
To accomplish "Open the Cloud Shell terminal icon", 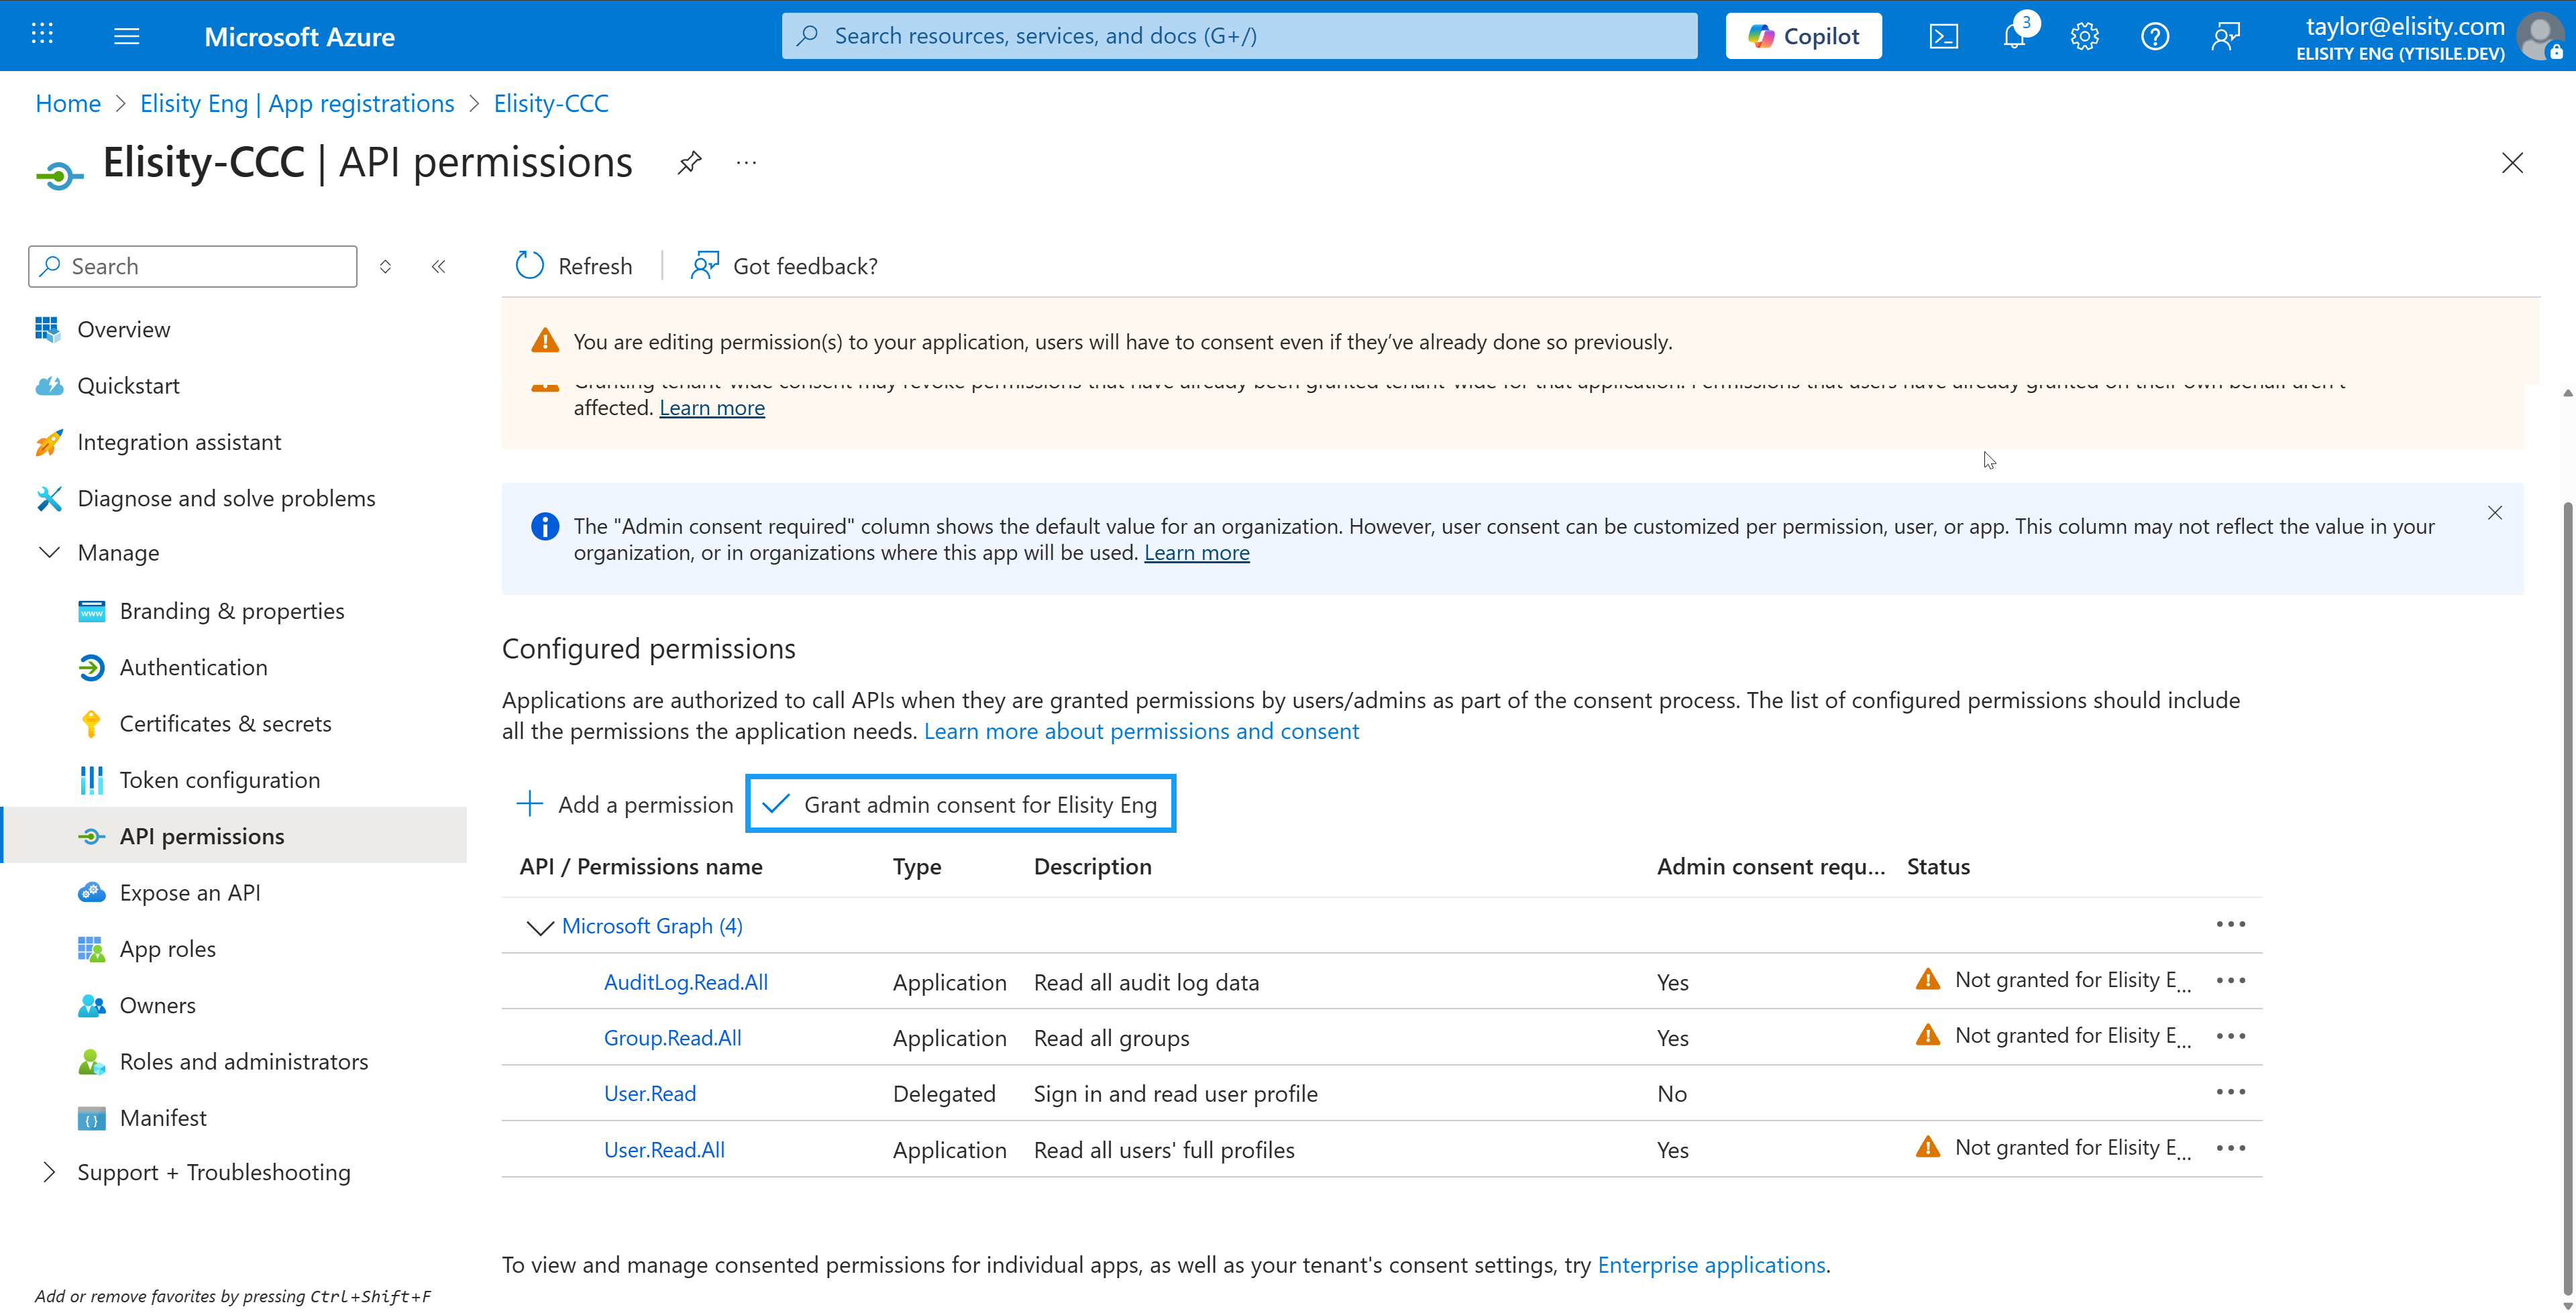I will point(1943,37).
